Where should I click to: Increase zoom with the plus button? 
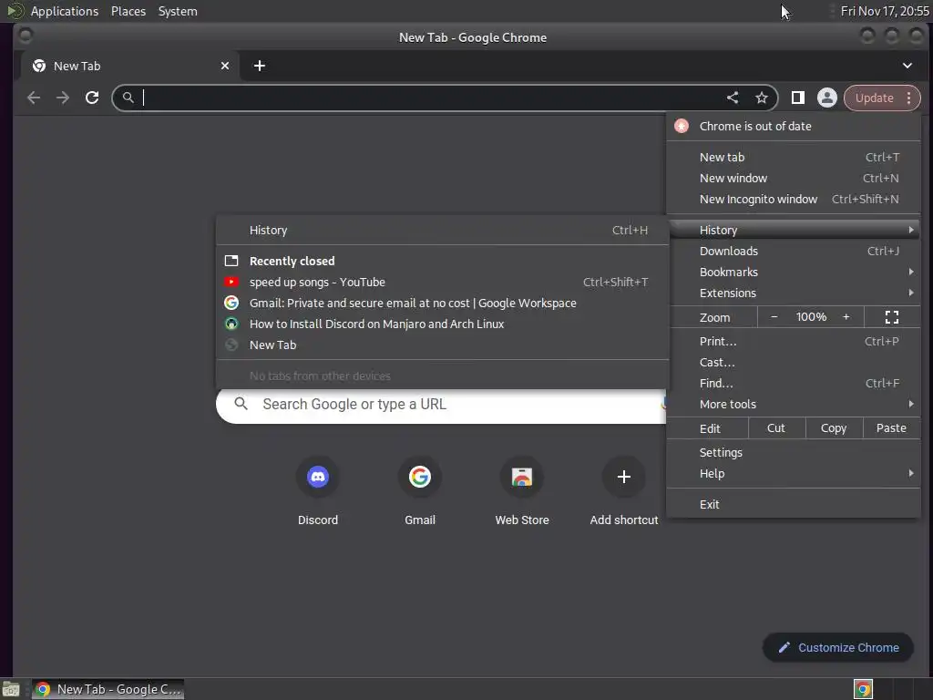tap(846, 317)
